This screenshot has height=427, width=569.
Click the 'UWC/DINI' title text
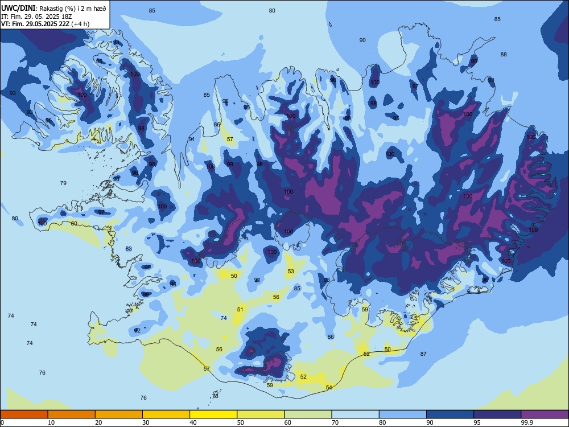point(18,9)
